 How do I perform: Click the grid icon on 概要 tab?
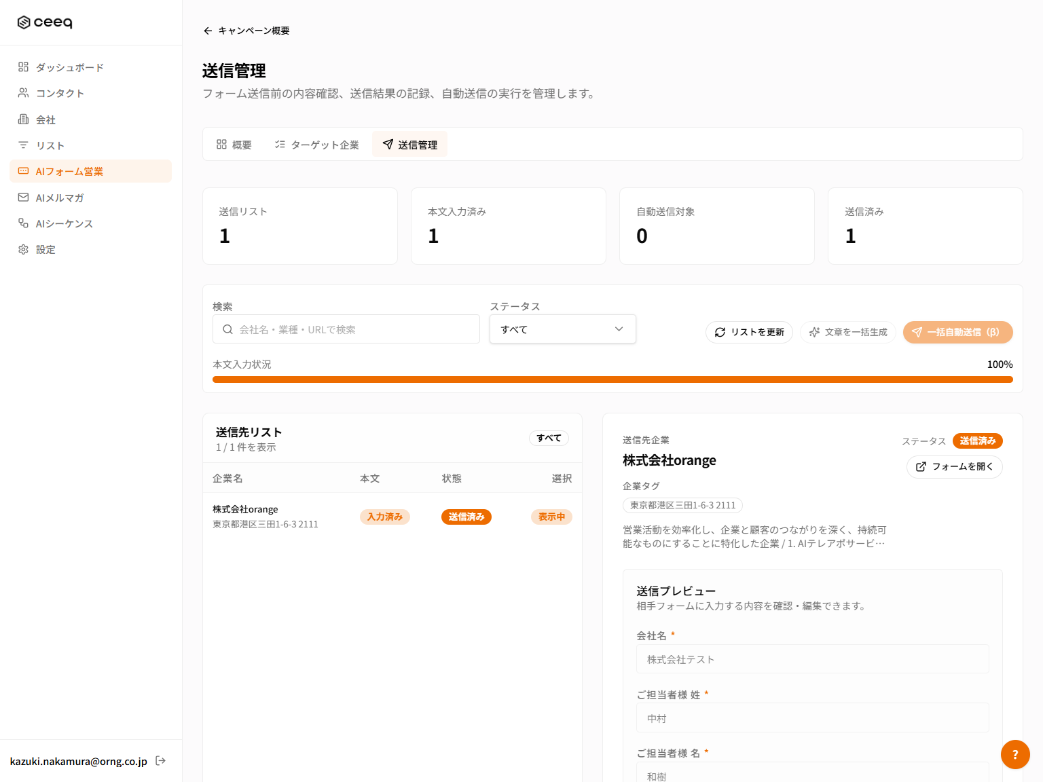[221, 144]
